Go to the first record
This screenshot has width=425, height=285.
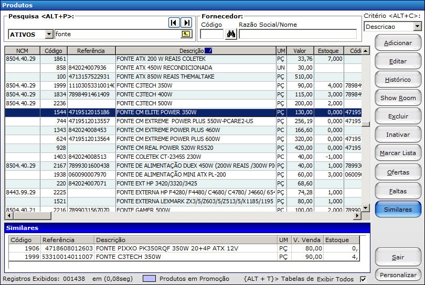(x=174, y=23)
